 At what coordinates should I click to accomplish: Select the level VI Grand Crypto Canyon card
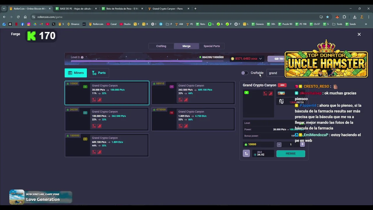click(x=193, y=119)
